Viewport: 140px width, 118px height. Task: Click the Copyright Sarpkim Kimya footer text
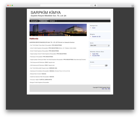click(101, 87)
